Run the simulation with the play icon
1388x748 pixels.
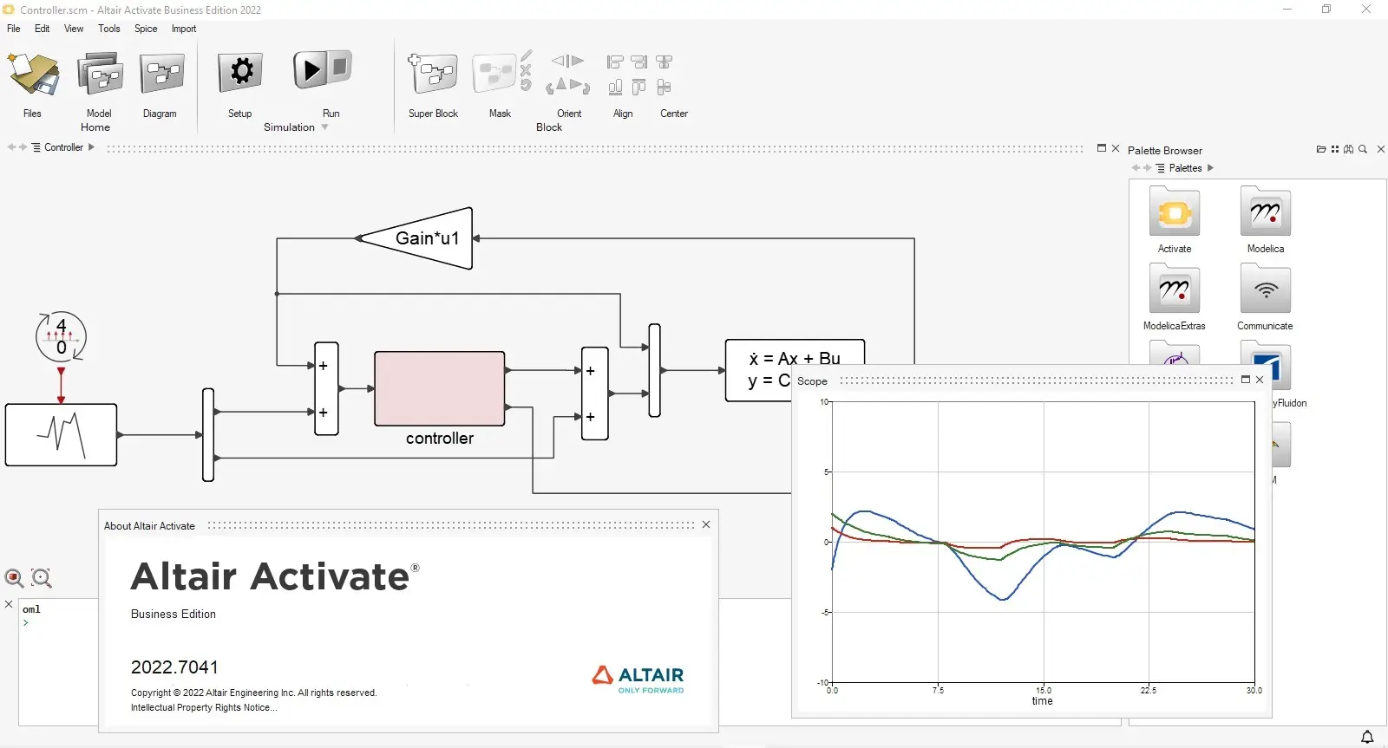[309, 69]
